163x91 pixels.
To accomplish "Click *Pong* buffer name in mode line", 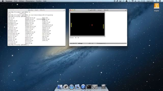I will coord(80,43).
